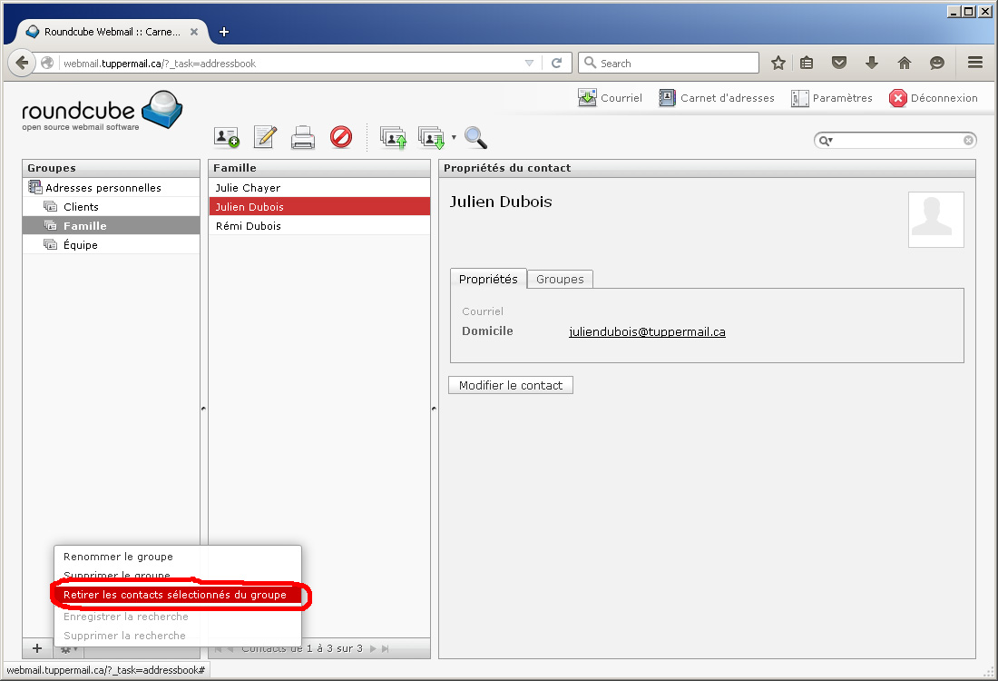Open the Firefox address bar history dropdown
This screenshot has width=998, height=681.
coord(529,64)
